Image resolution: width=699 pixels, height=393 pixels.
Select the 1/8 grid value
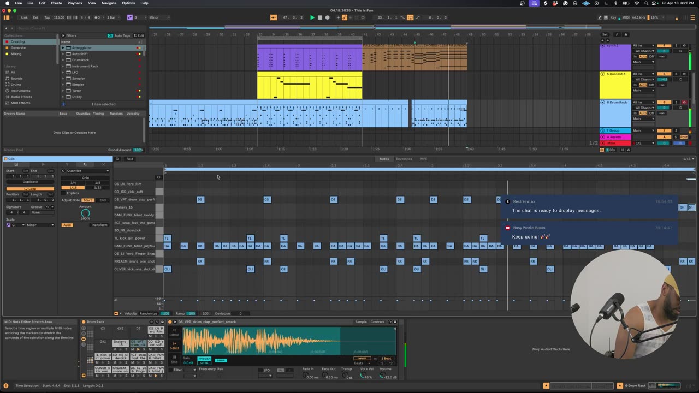pos(98,183)
